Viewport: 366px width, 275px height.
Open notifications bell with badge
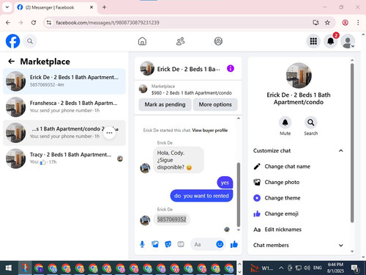331,41
